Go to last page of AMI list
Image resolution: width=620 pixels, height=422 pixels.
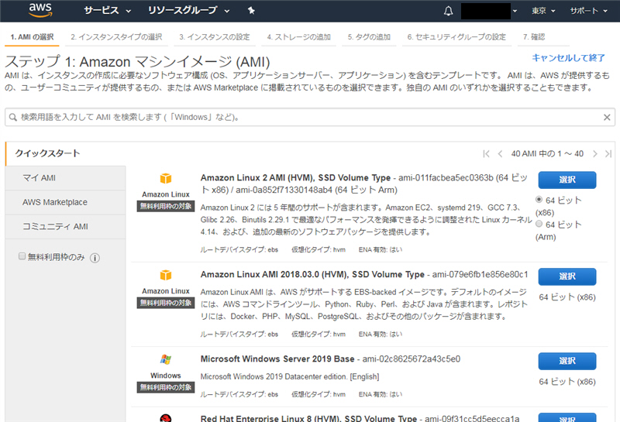tap(608, 154)
